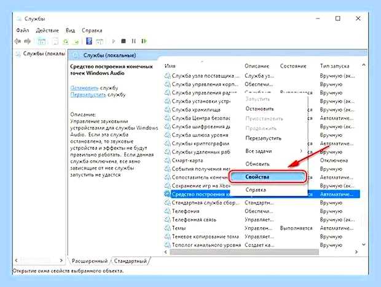Viewport: 381px width, 287px height.
Task: Click the Restart service icon
Action: coord(144,41)
